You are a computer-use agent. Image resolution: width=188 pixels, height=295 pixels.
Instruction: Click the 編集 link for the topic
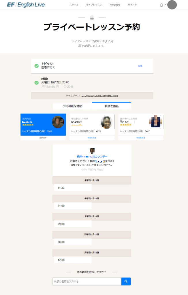pos(140,66)
